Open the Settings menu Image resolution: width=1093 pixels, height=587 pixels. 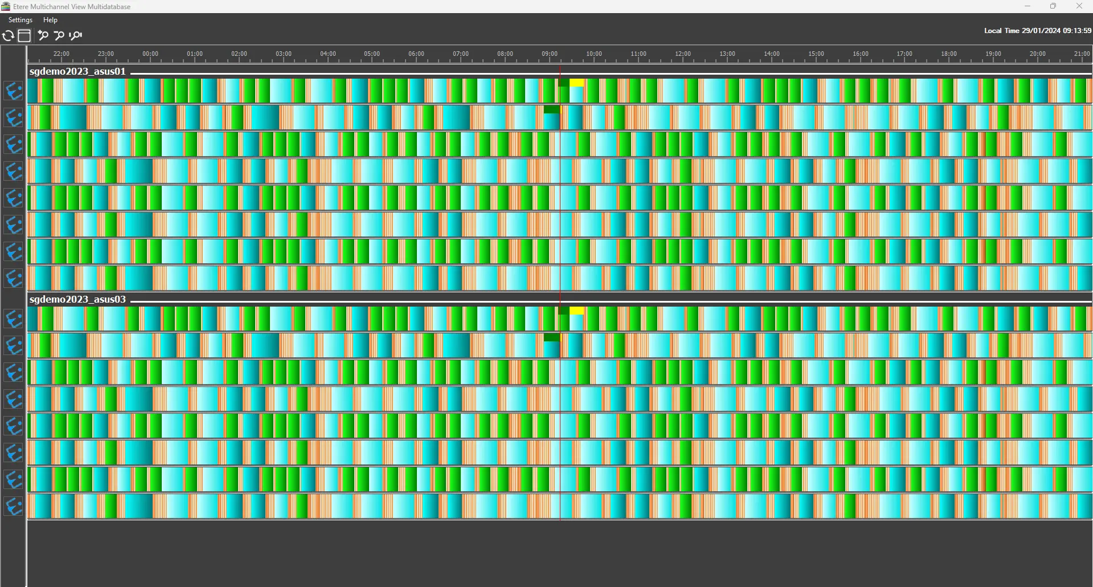(20, 20)
